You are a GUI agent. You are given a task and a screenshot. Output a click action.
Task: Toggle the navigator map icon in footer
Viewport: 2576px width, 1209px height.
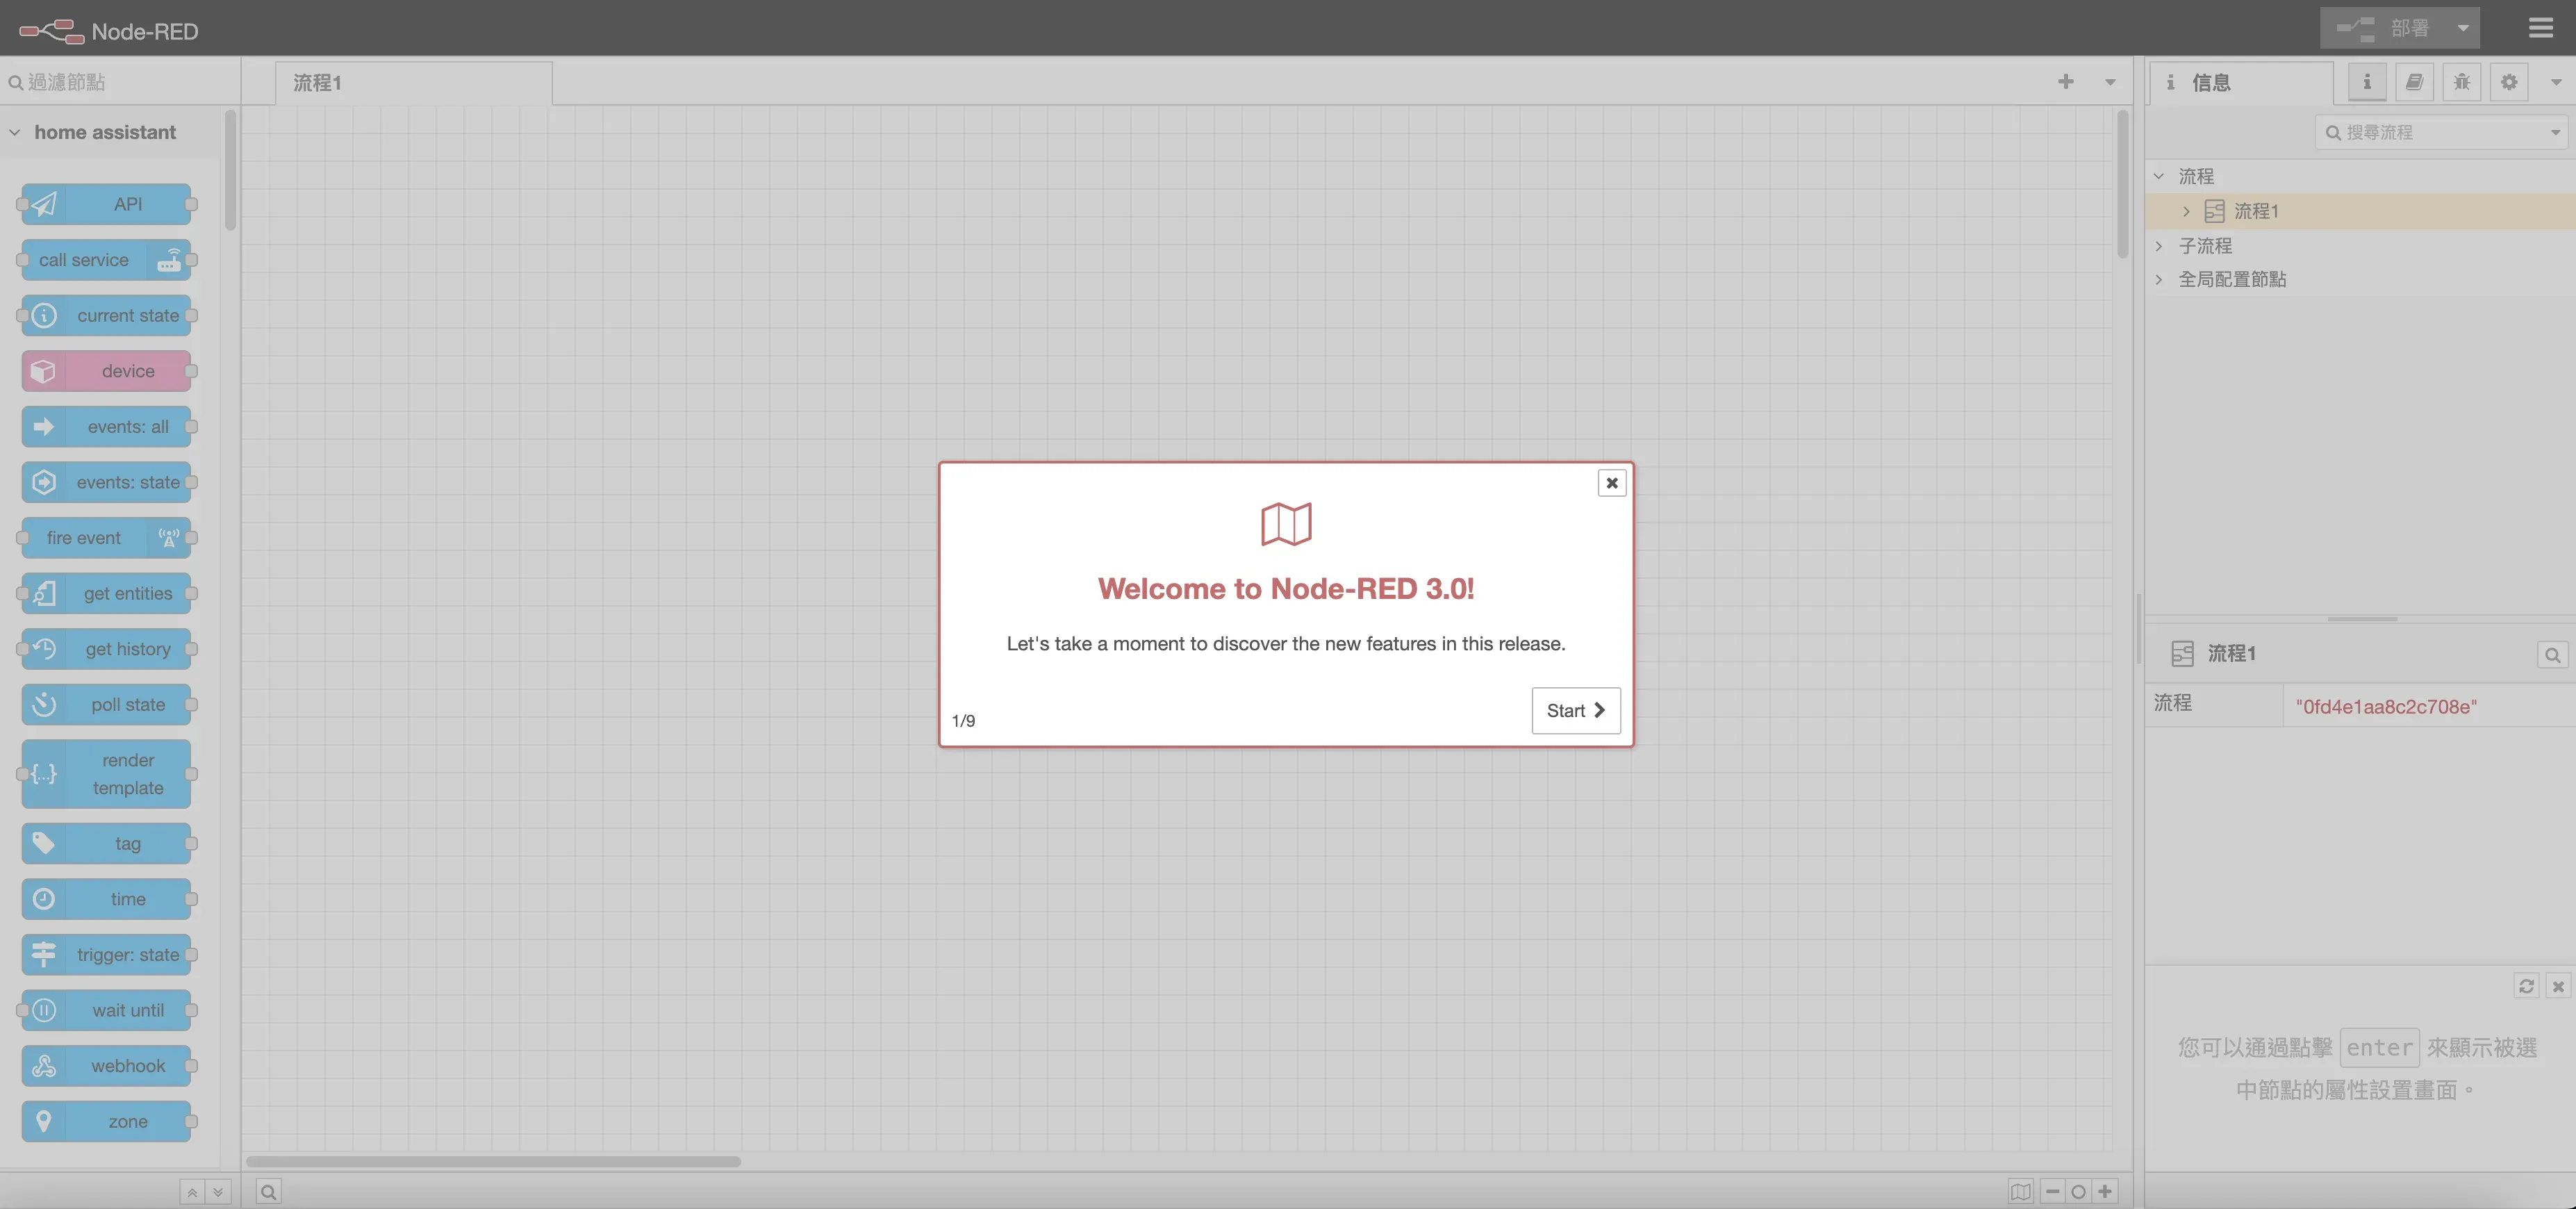(x=2021, y=1191)
